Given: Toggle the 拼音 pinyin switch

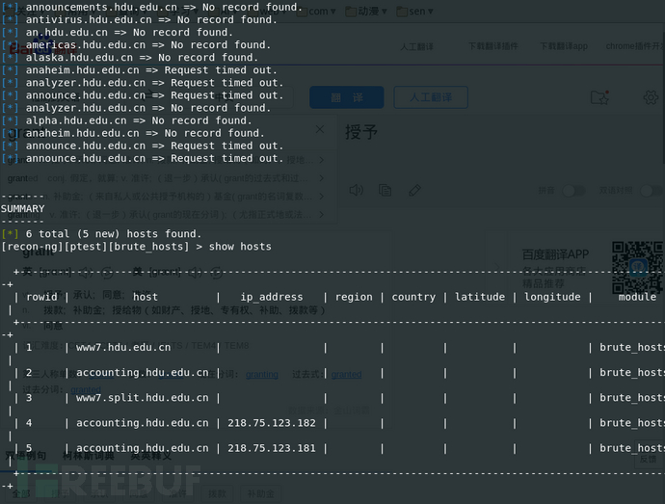Looking at the screenshot, I should [573, 191].
